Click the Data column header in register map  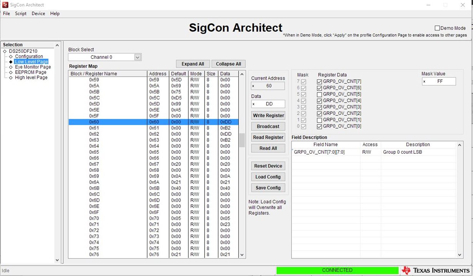pyautogui.click(x=228, y=74)
